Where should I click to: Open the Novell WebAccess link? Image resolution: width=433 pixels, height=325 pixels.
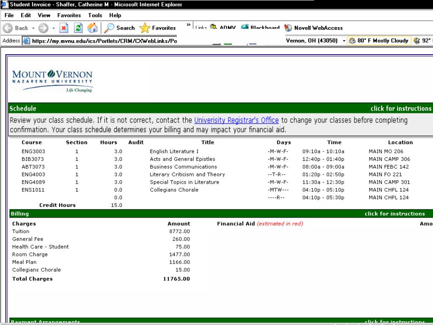point(318,28)
